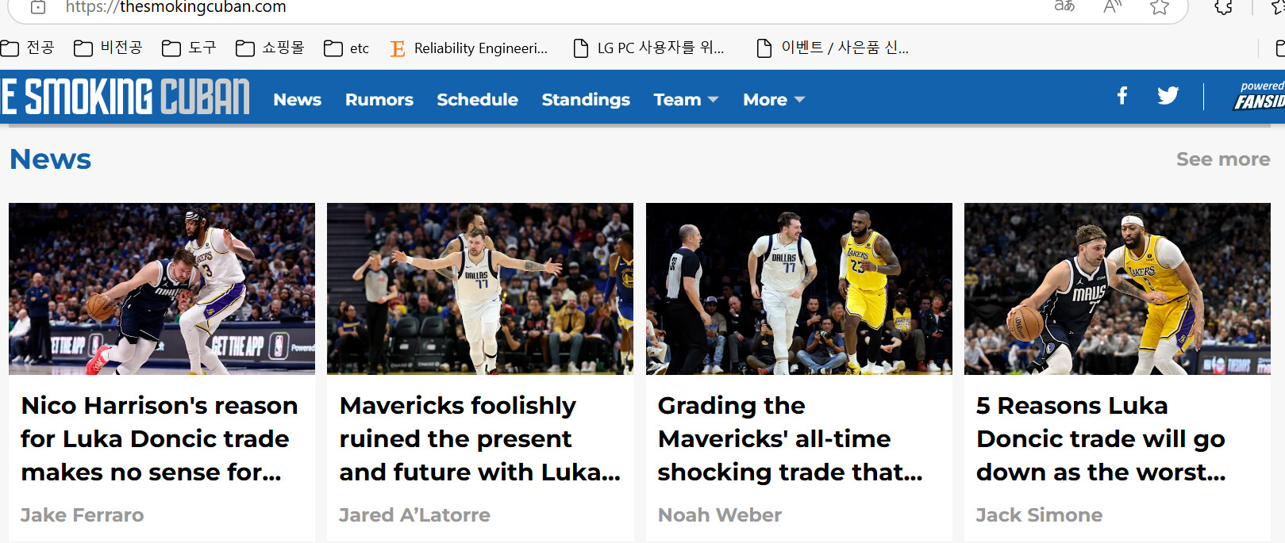Open article Mavericks foolishly ruined the present

480,438
